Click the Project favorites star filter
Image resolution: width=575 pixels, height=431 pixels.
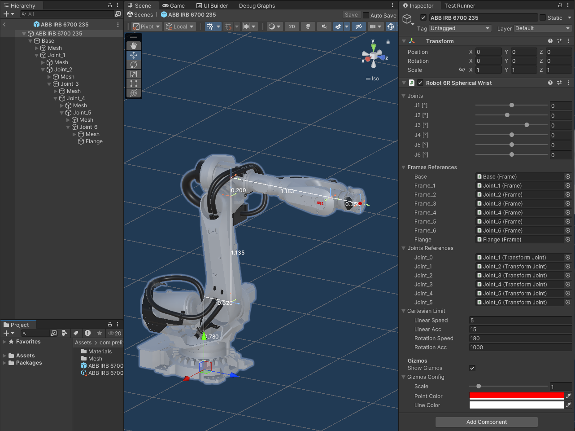[100, 333]
